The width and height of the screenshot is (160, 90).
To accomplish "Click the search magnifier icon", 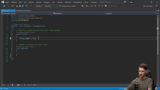I will tap(125, 2).
